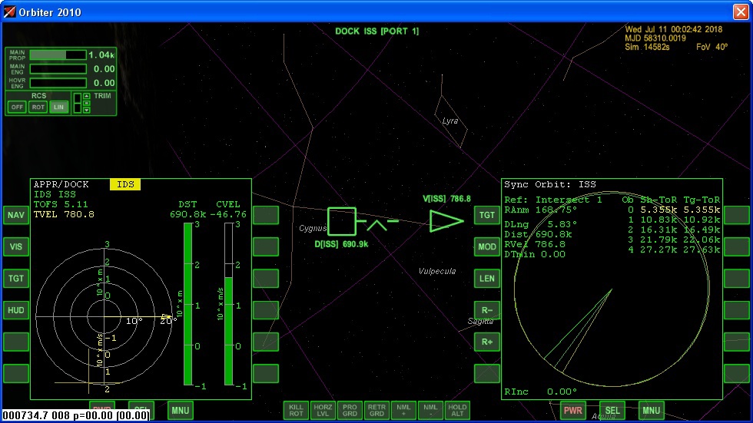Click the Lyra constellation label
This screenshot has width=753, height=423.
tap(450, 121)
